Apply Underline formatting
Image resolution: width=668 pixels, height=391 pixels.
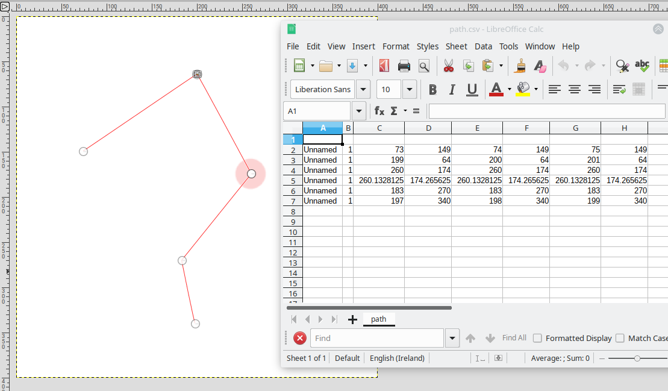point(472,89)
